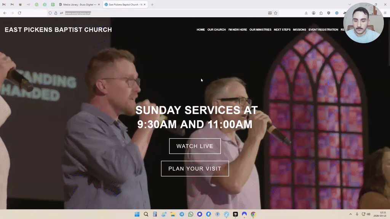Open the account profile icon in toolbar

click(314, 13)
